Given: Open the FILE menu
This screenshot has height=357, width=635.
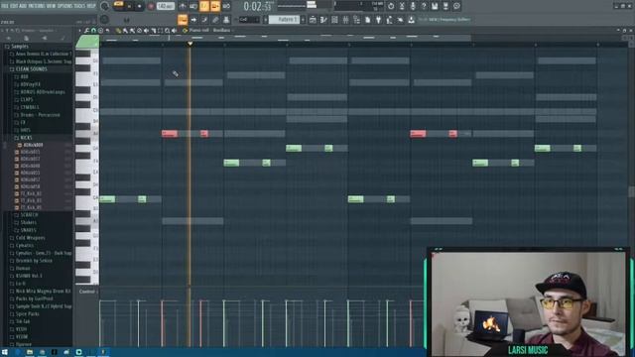Looking at the screenshot, I should [x=5, y=6].
